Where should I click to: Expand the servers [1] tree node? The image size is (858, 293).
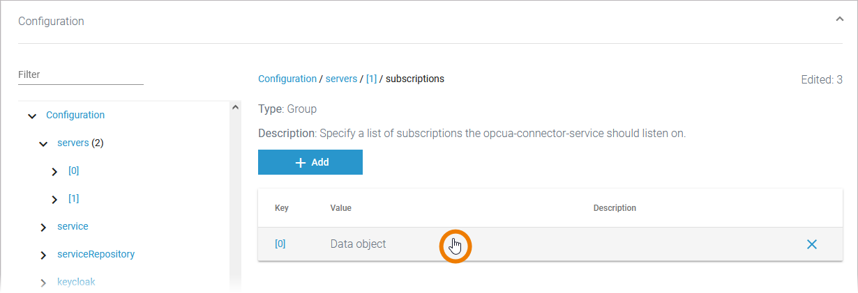point(54,199)
